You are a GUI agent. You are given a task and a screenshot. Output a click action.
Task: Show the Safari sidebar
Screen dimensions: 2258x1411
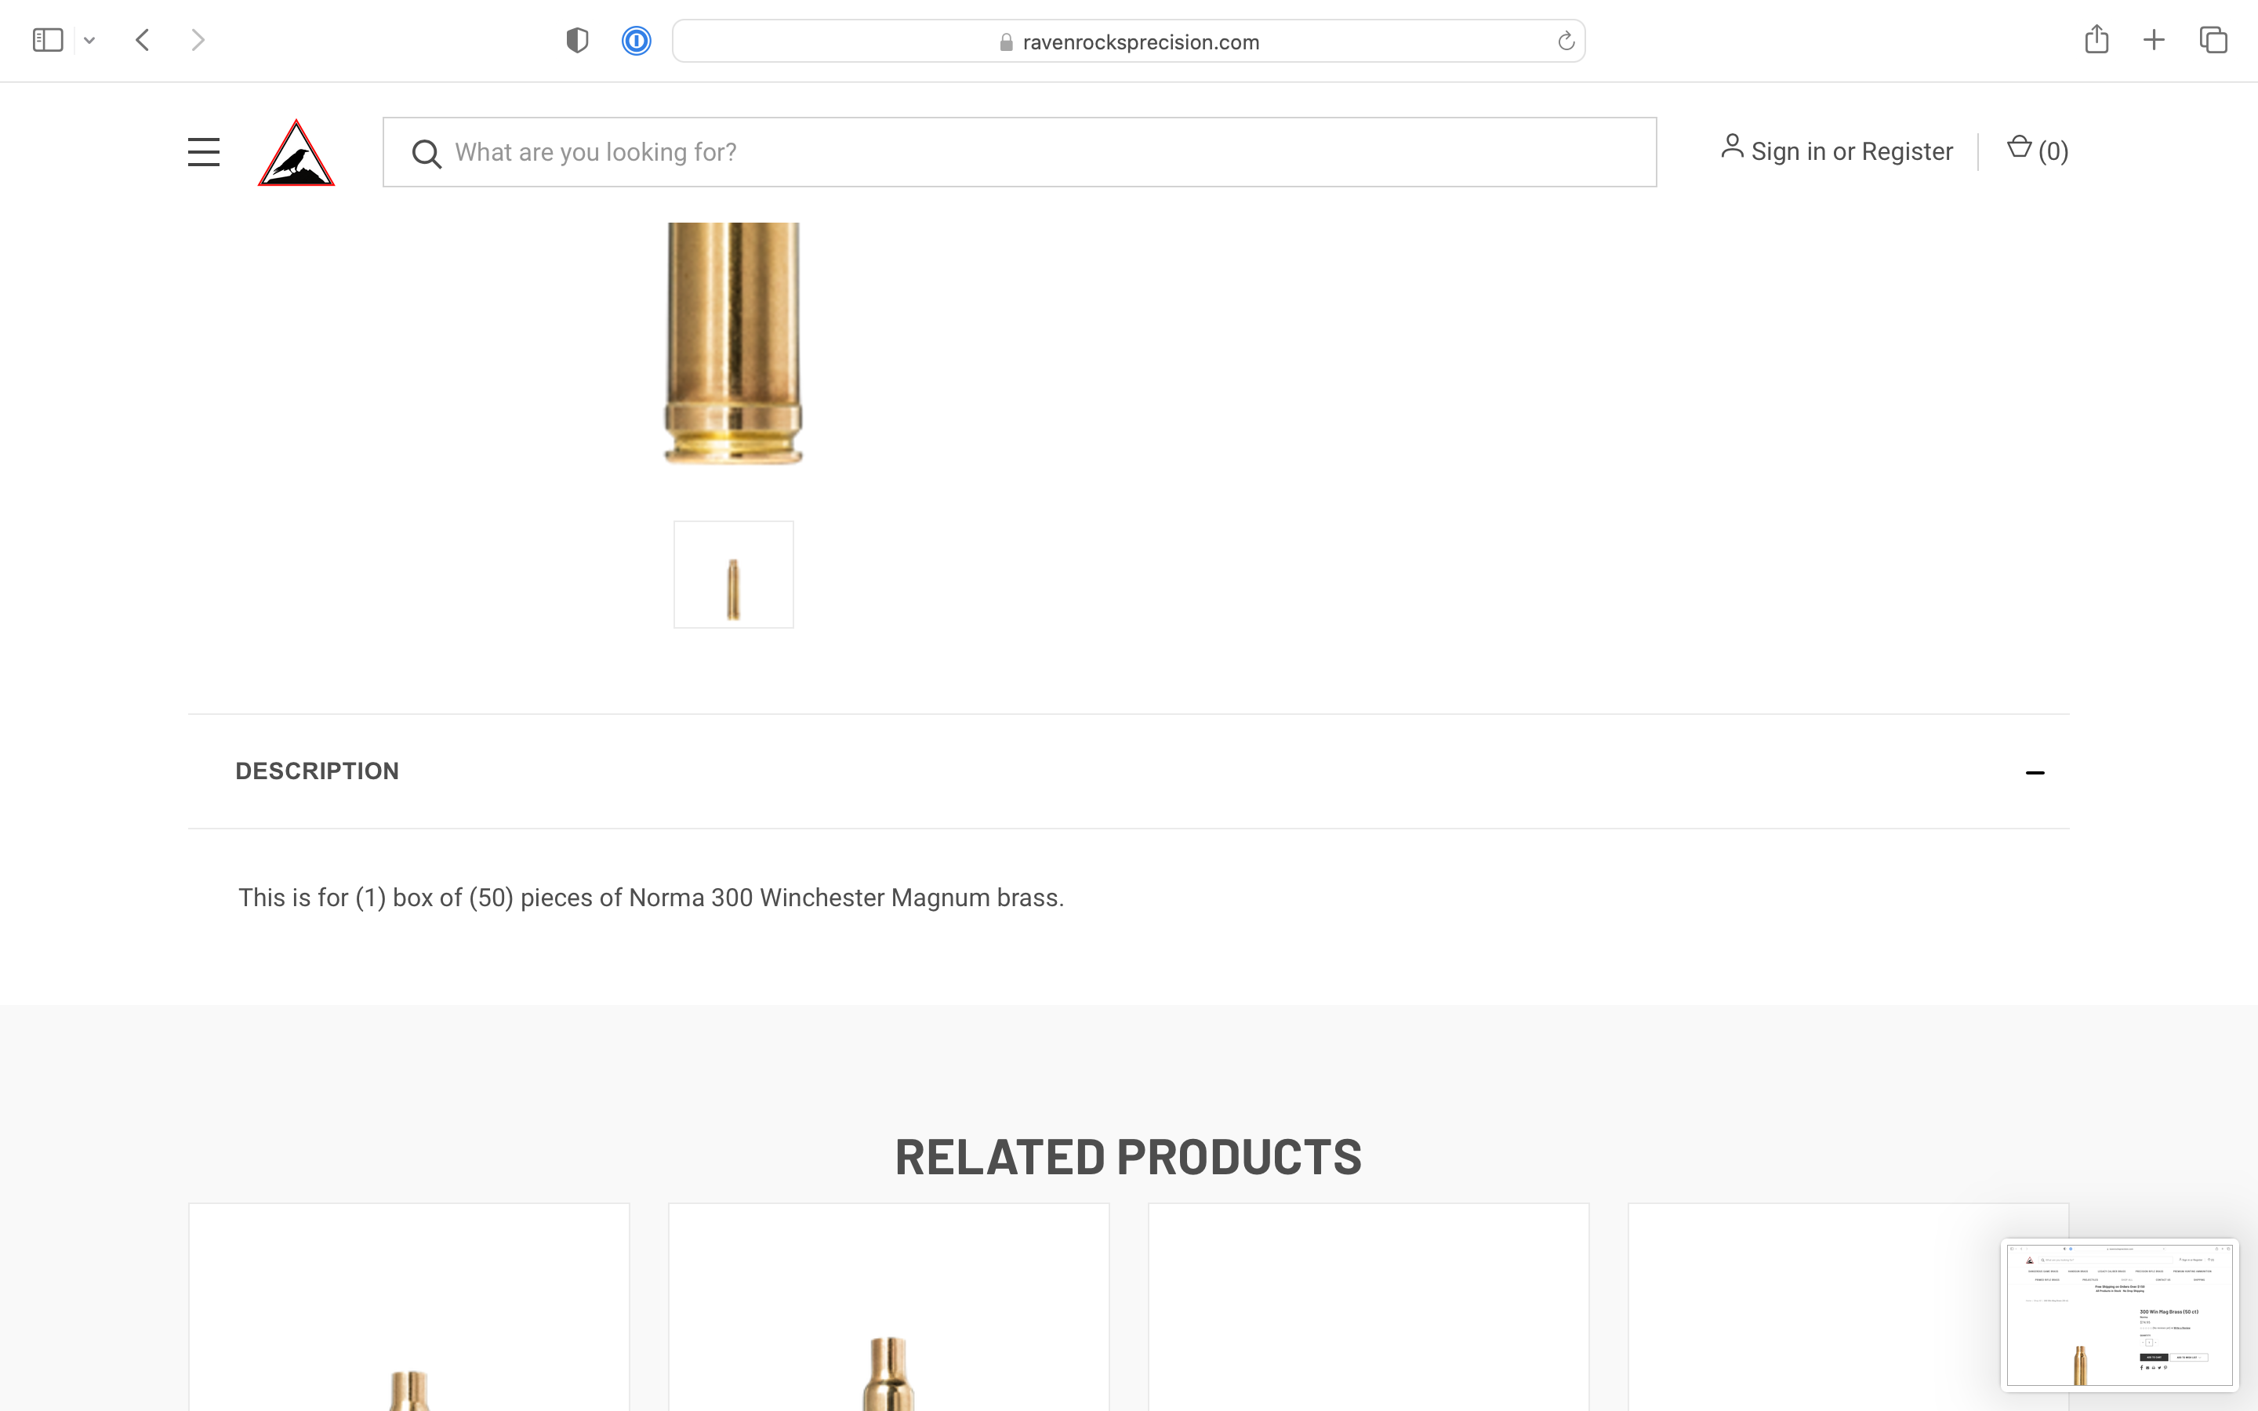point(48,40)
